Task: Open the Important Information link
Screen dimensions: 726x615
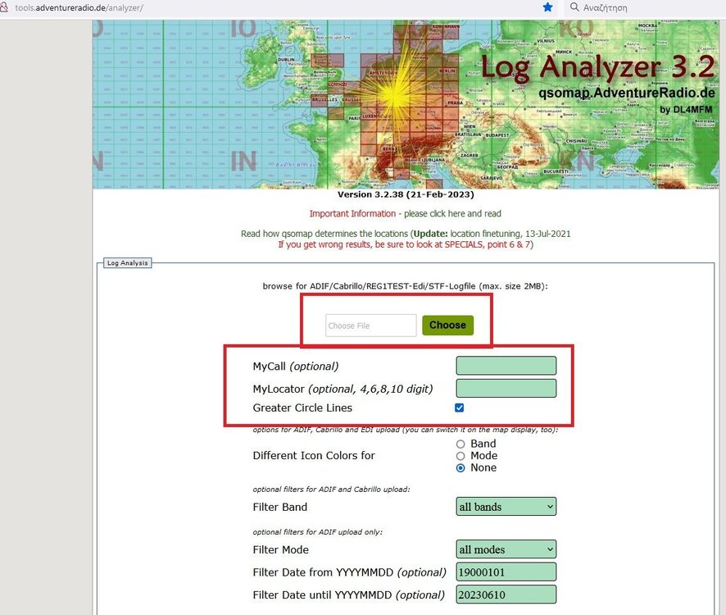Action: [x=405, y=213]
